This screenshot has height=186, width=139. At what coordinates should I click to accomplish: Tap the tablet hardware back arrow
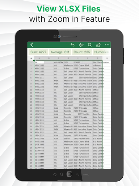point(78,174)
